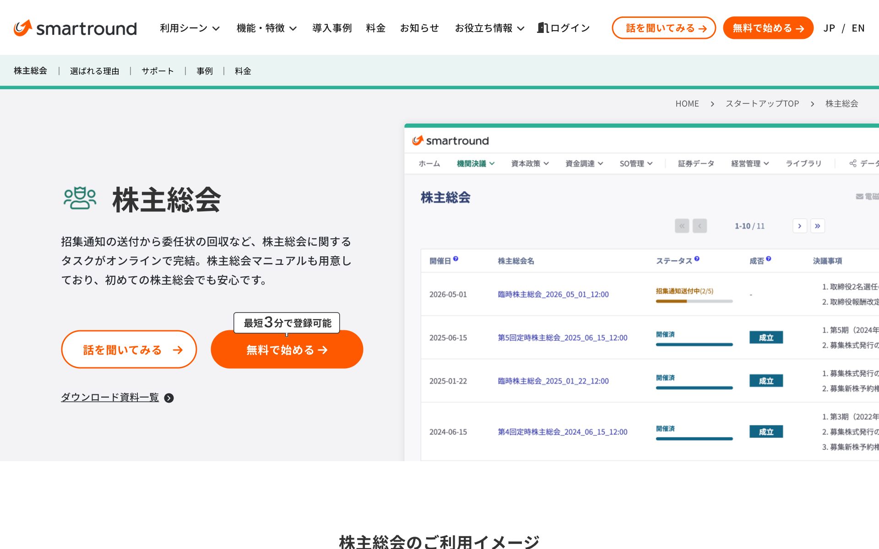Click 決議事項 column header
This screenshot has width=879, height=549.
pyautogui.click(x=828, y=261)
